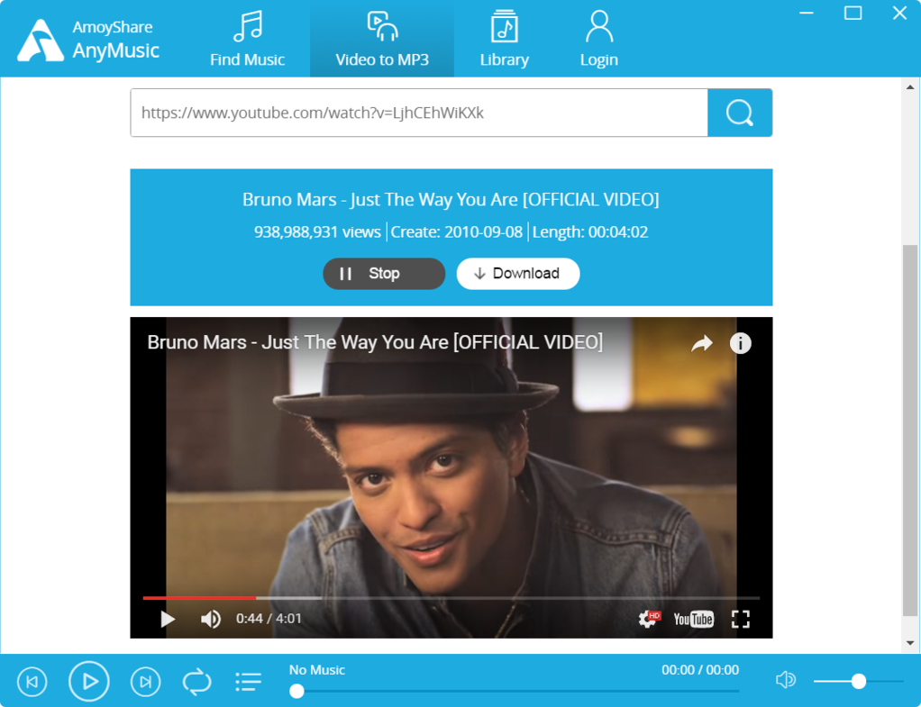921x707 pixels.
Task: Click the 938,988,931 views text
Action: [317, 232]
